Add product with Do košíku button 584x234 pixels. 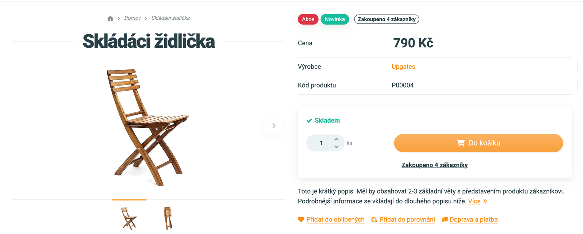478,143
